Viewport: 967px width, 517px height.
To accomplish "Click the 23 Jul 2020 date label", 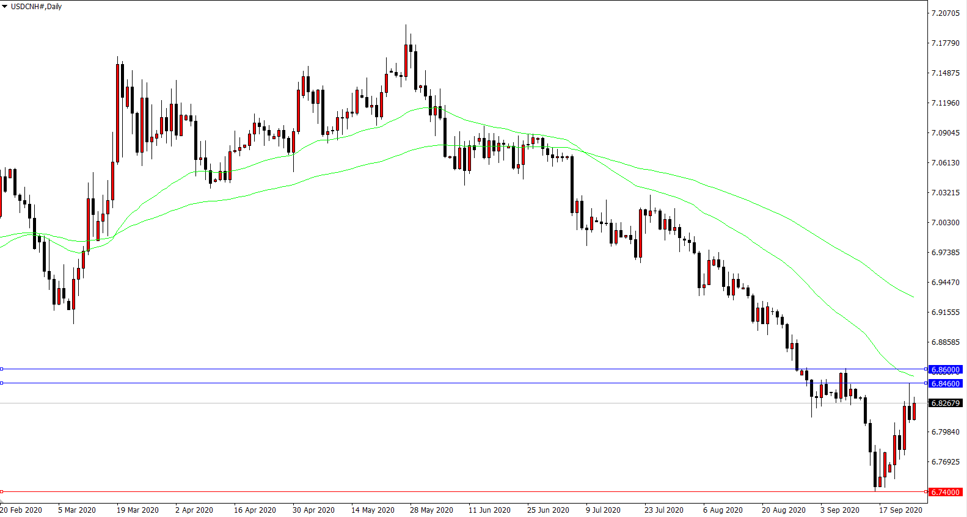I will 664,510.
